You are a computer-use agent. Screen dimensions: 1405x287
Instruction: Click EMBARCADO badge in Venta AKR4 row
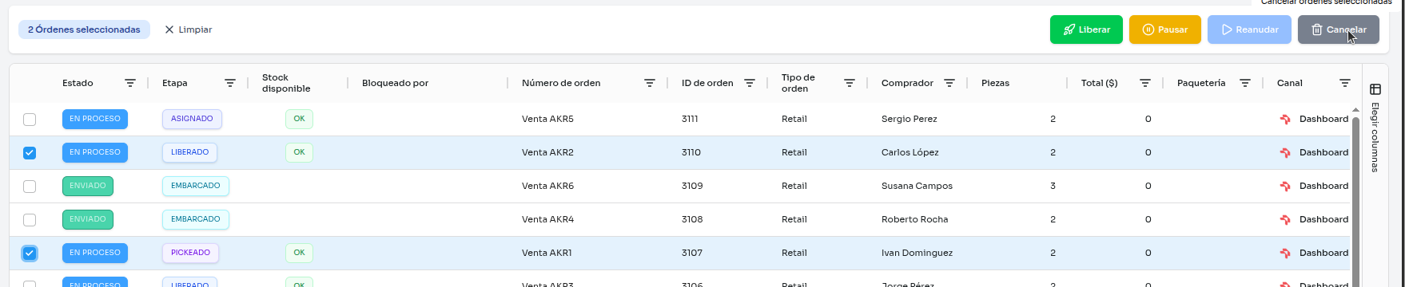(196, 219)
